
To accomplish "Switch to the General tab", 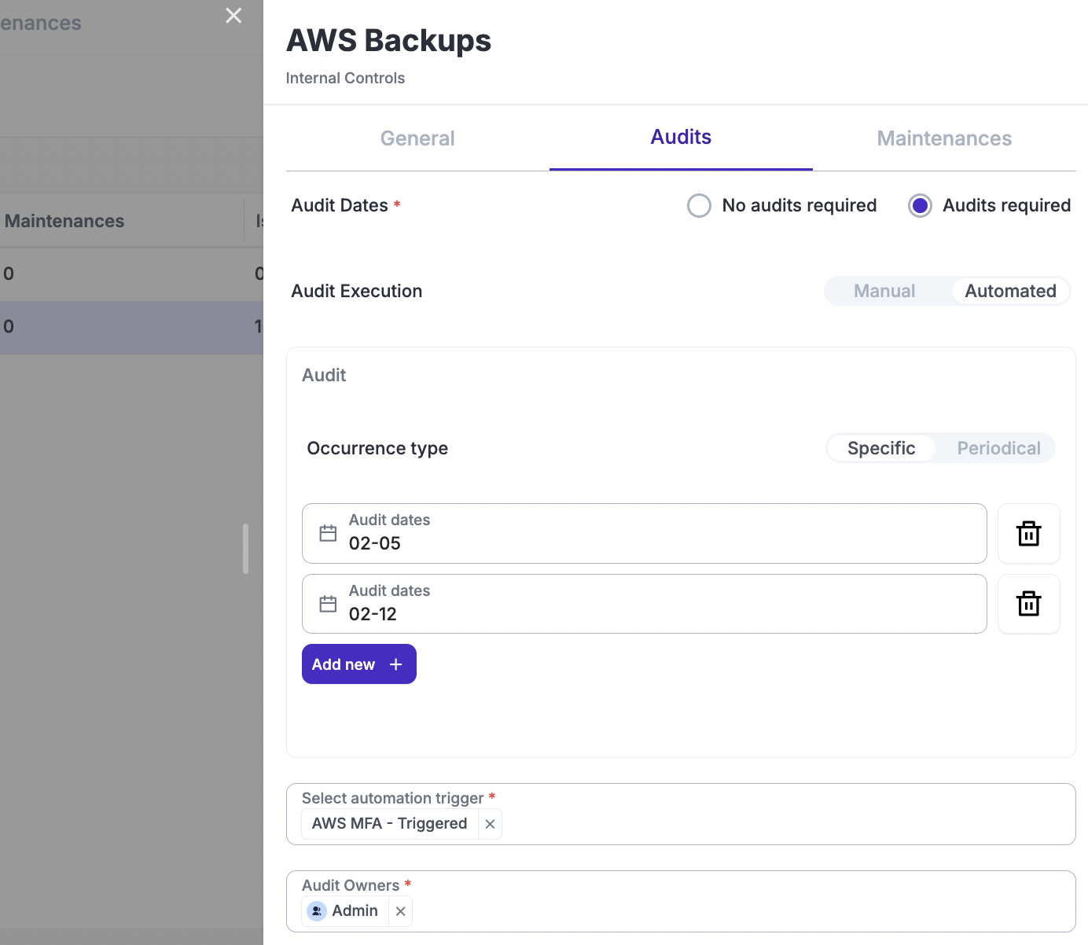I will (x=417, y=138).
